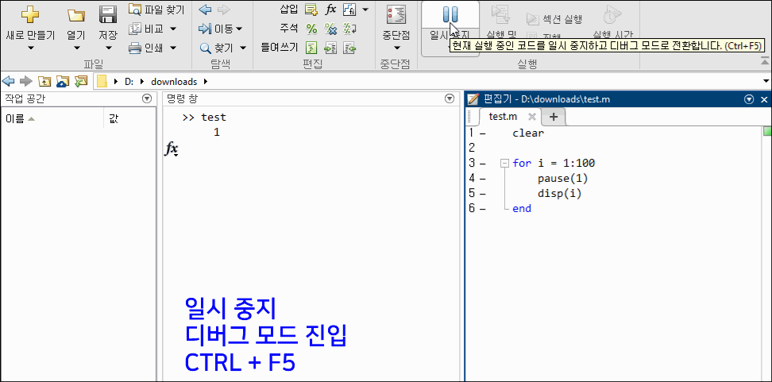Open the Breakpoints (중단점) dropdown arrow
This screenshot has width=772, height=382.
[x=397, y=48]
